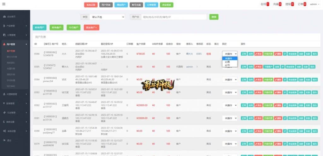This screenshot has width=323, height=156.
Task: Click the hamburger menu icon at top left
Action: click(x=4, y=4)
